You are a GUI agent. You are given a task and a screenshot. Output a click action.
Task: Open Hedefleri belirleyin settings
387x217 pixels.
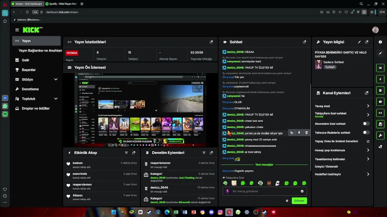[342, 175]
